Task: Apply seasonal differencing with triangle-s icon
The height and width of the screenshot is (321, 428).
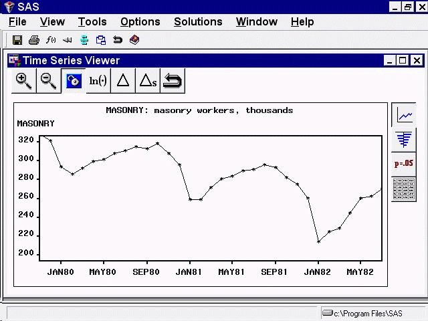Action: pos(147,81)
